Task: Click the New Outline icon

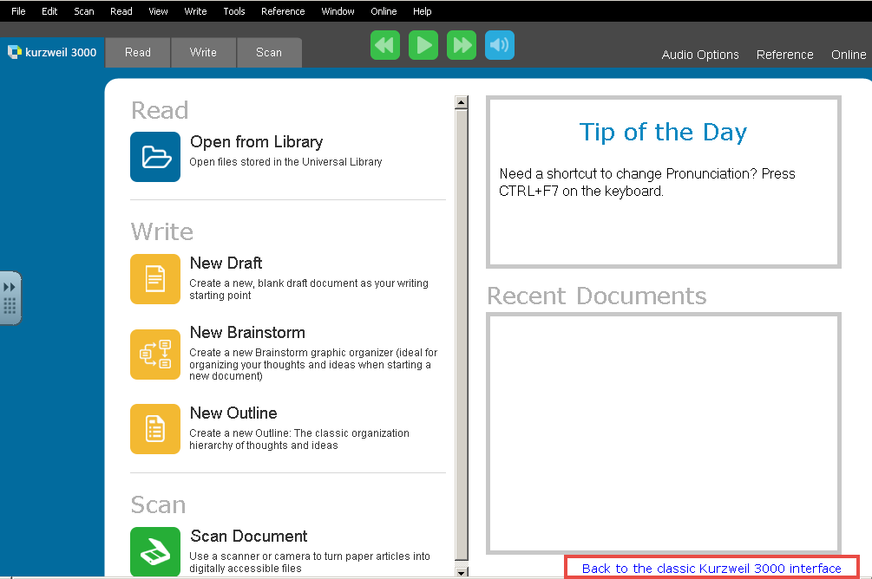Action: [x=155, y=429]
